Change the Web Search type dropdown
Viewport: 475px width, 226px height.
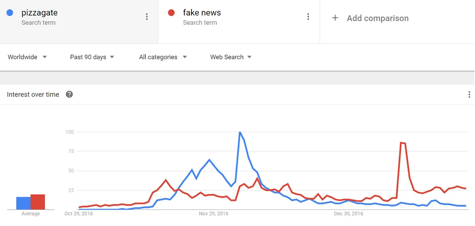[231, 57]
